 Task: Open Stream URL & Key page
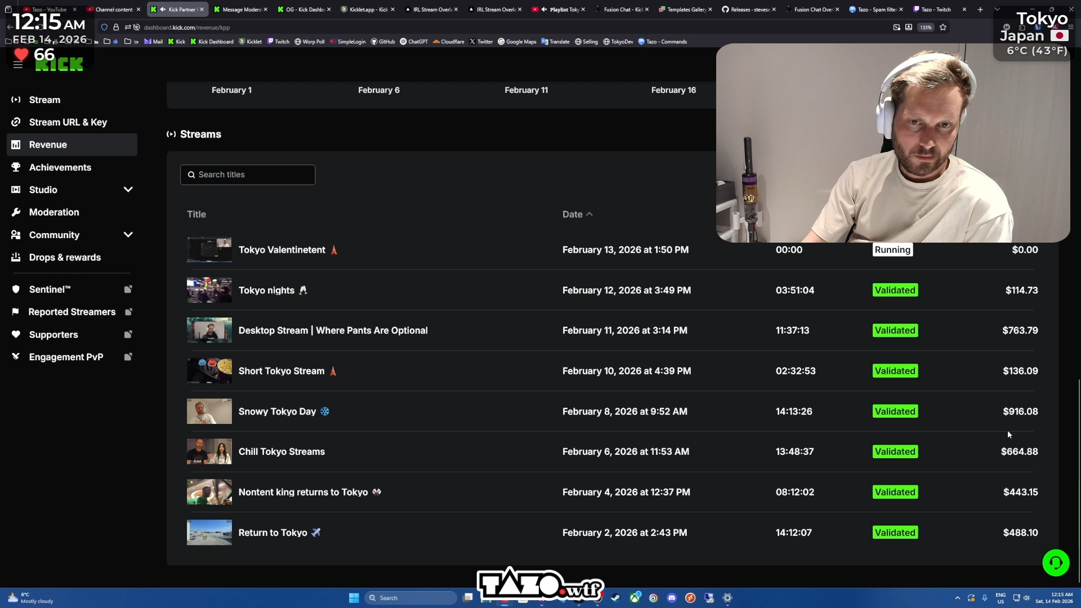pos(68,122)
